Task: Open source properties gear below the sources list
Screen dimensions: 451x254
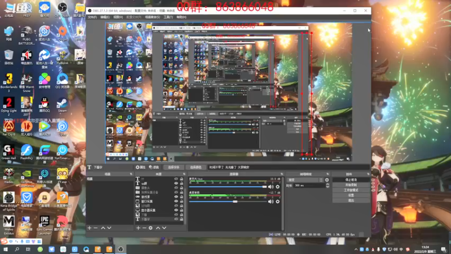Action: [151, 228]
